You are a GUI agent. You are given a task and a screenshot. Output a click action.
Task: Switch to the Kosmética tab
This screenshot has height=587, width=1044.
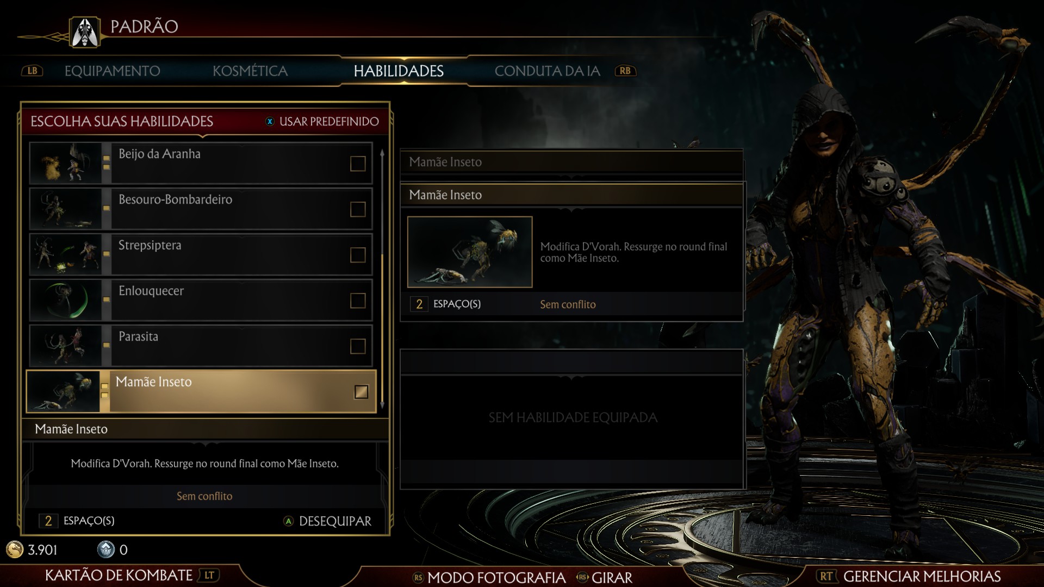250,71
